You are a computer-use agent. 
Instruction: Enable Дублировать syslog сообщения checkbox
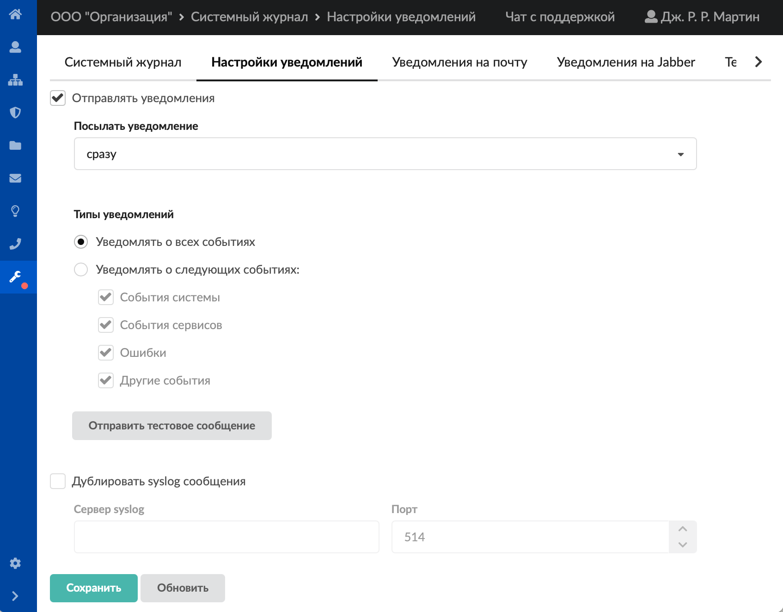pos(58,481)
